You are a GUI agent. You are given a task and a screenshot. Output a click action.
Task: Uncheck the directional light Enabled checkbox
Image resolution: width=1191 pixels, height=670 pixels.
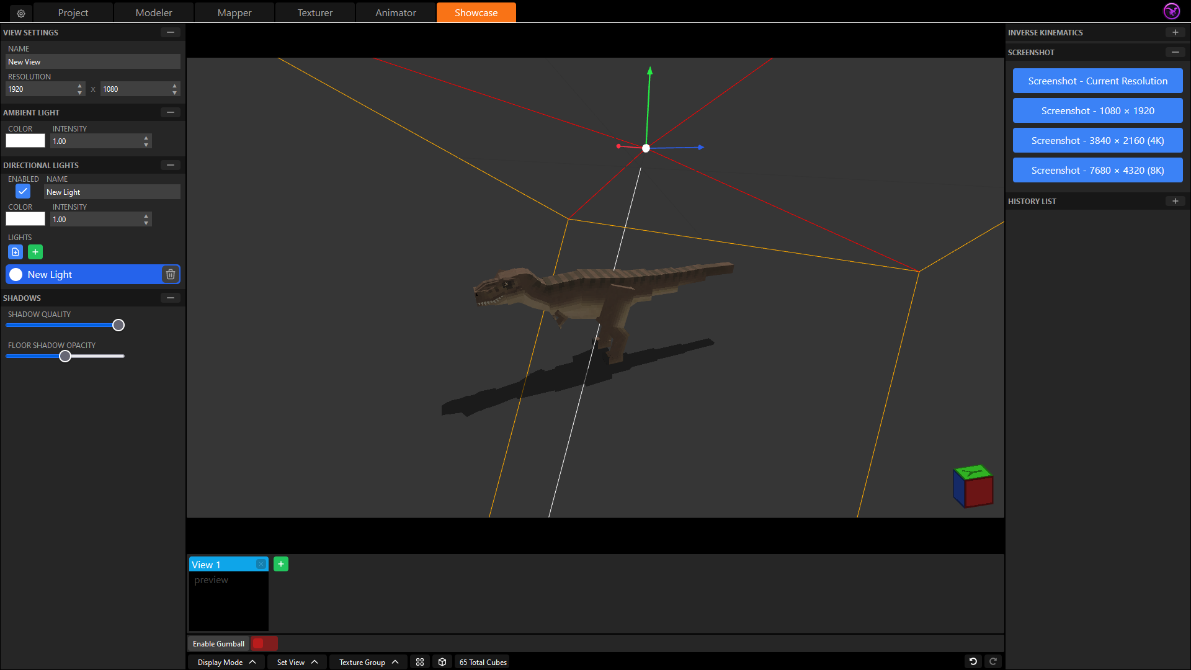[x=23, y=192]
